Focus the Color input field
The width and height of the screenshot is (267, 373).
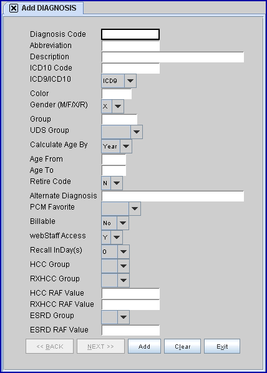pos(117,94)
